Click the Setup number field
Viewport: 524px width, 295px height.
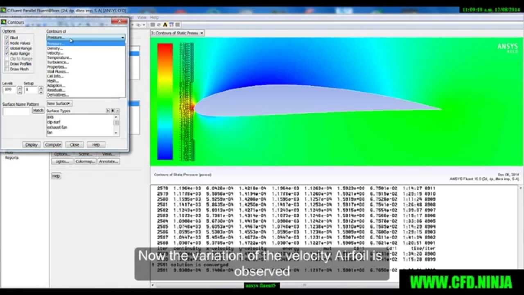click(31, 90)
